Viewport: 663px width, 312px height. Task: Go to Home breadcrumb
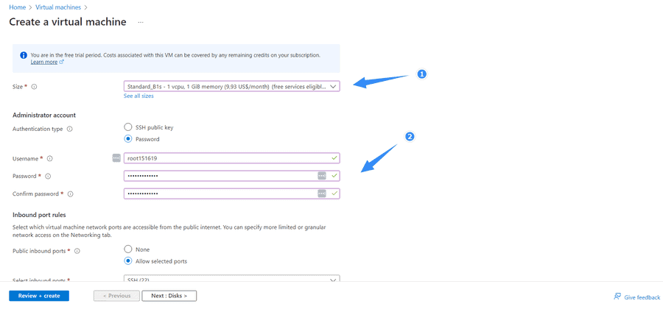pyautogui.click(x=18, y=7)
